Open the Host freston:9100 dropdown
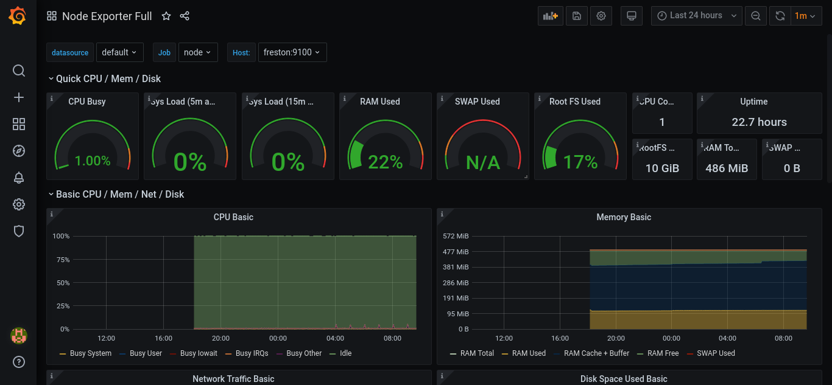 coord(292,52)
